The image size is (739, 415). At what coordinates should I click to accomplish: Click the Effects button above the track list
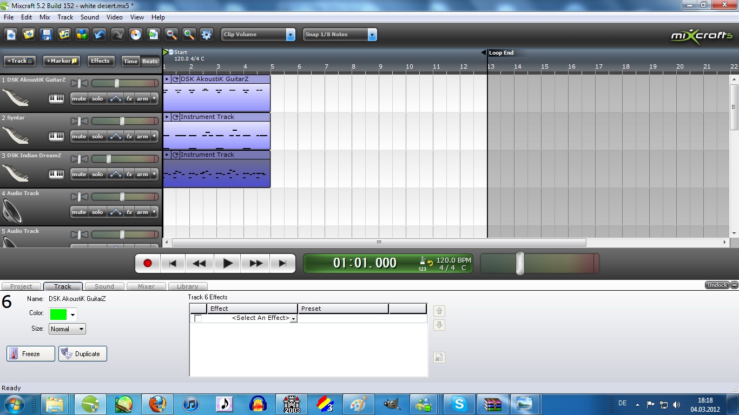pos(100,61)
